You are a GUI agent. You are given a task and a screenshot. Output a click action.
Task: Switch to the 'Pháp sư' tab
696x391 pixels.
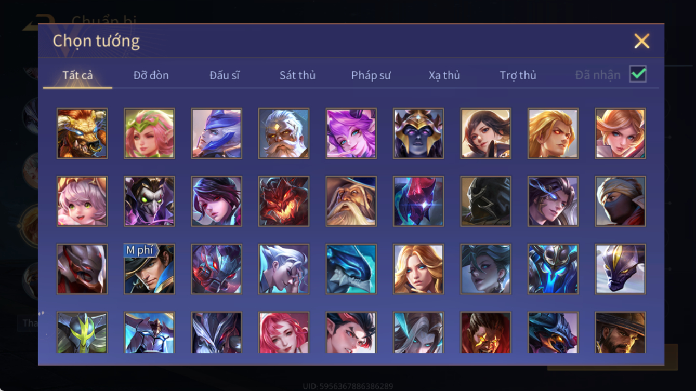point(371,75)
